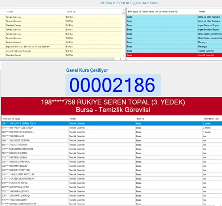Screen dimensions: 222x206
Task: Select the row 'SİNAN CEM DOĞAN'
Action: point(112,149)
